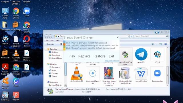Select Computer in the navigation pane
Image resolution: width=183 pixels, height=103 pixels.
pyautogui.click(x=53, y=82)
